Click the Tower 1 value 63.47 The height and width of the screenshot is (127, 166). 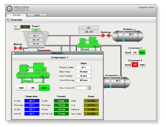[36, 40]
